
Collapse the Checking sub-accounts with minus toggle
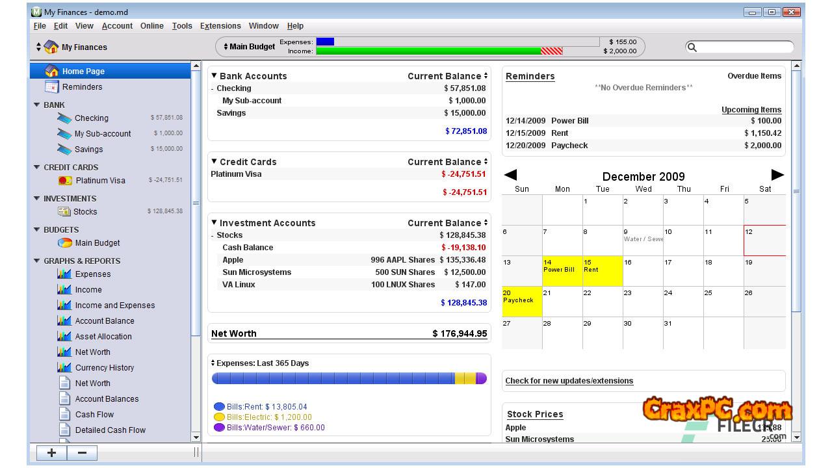coord(213,89)
